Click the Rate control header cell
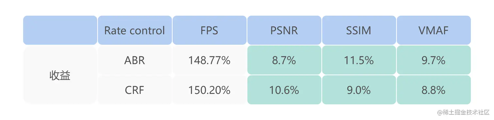This screenshot has width=494, height=120. [135, 30]
